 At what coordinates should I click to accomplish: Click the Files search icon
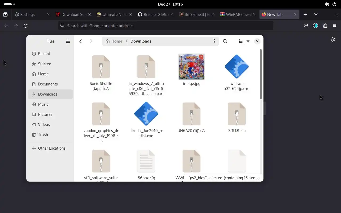pyautogui.click(x=225, y=41)
